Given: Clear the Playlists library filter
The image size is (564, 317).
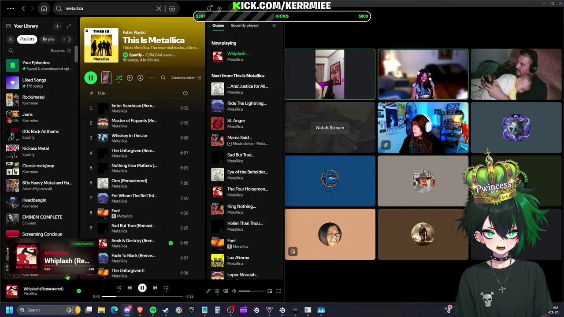Looking at the screenshot, I should pos(11,39).
